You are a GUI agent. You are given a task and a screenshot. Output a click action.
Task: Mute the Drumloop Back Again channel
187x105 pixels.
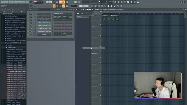tap(28, 32)
